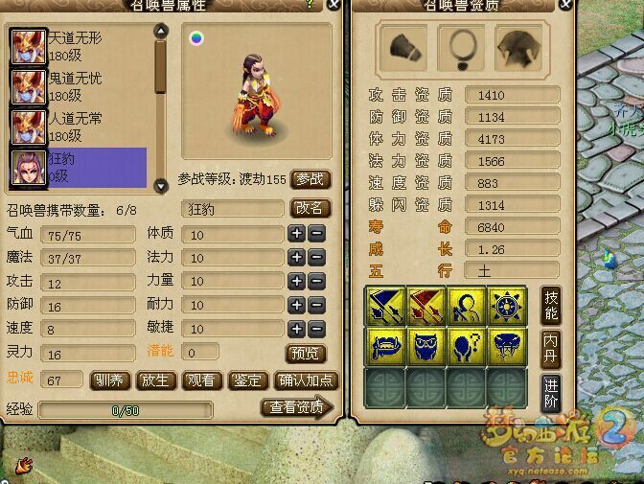Switch to the 进阶 tab
644x484 pixels.
click(550, 393)
